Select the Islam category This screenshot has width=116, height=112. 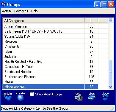43,52
